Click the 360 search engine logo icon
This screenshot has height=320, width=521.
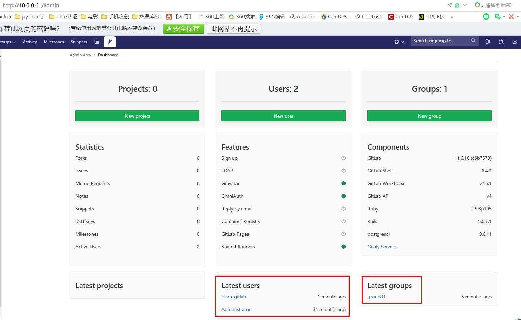tap(478, 5)
